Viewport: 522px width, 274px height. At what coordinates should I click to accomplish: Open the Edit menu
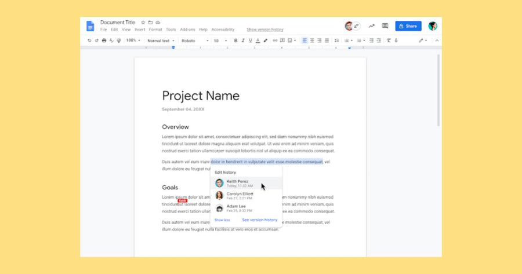114,30
